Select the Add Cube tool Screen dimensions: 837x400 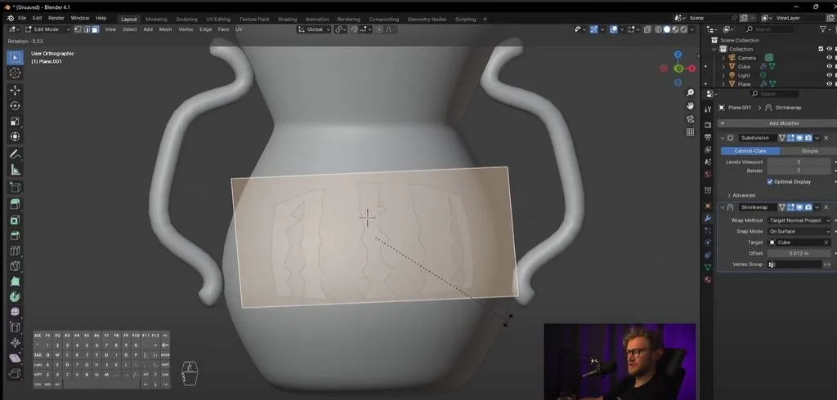[x=15, y=187]
